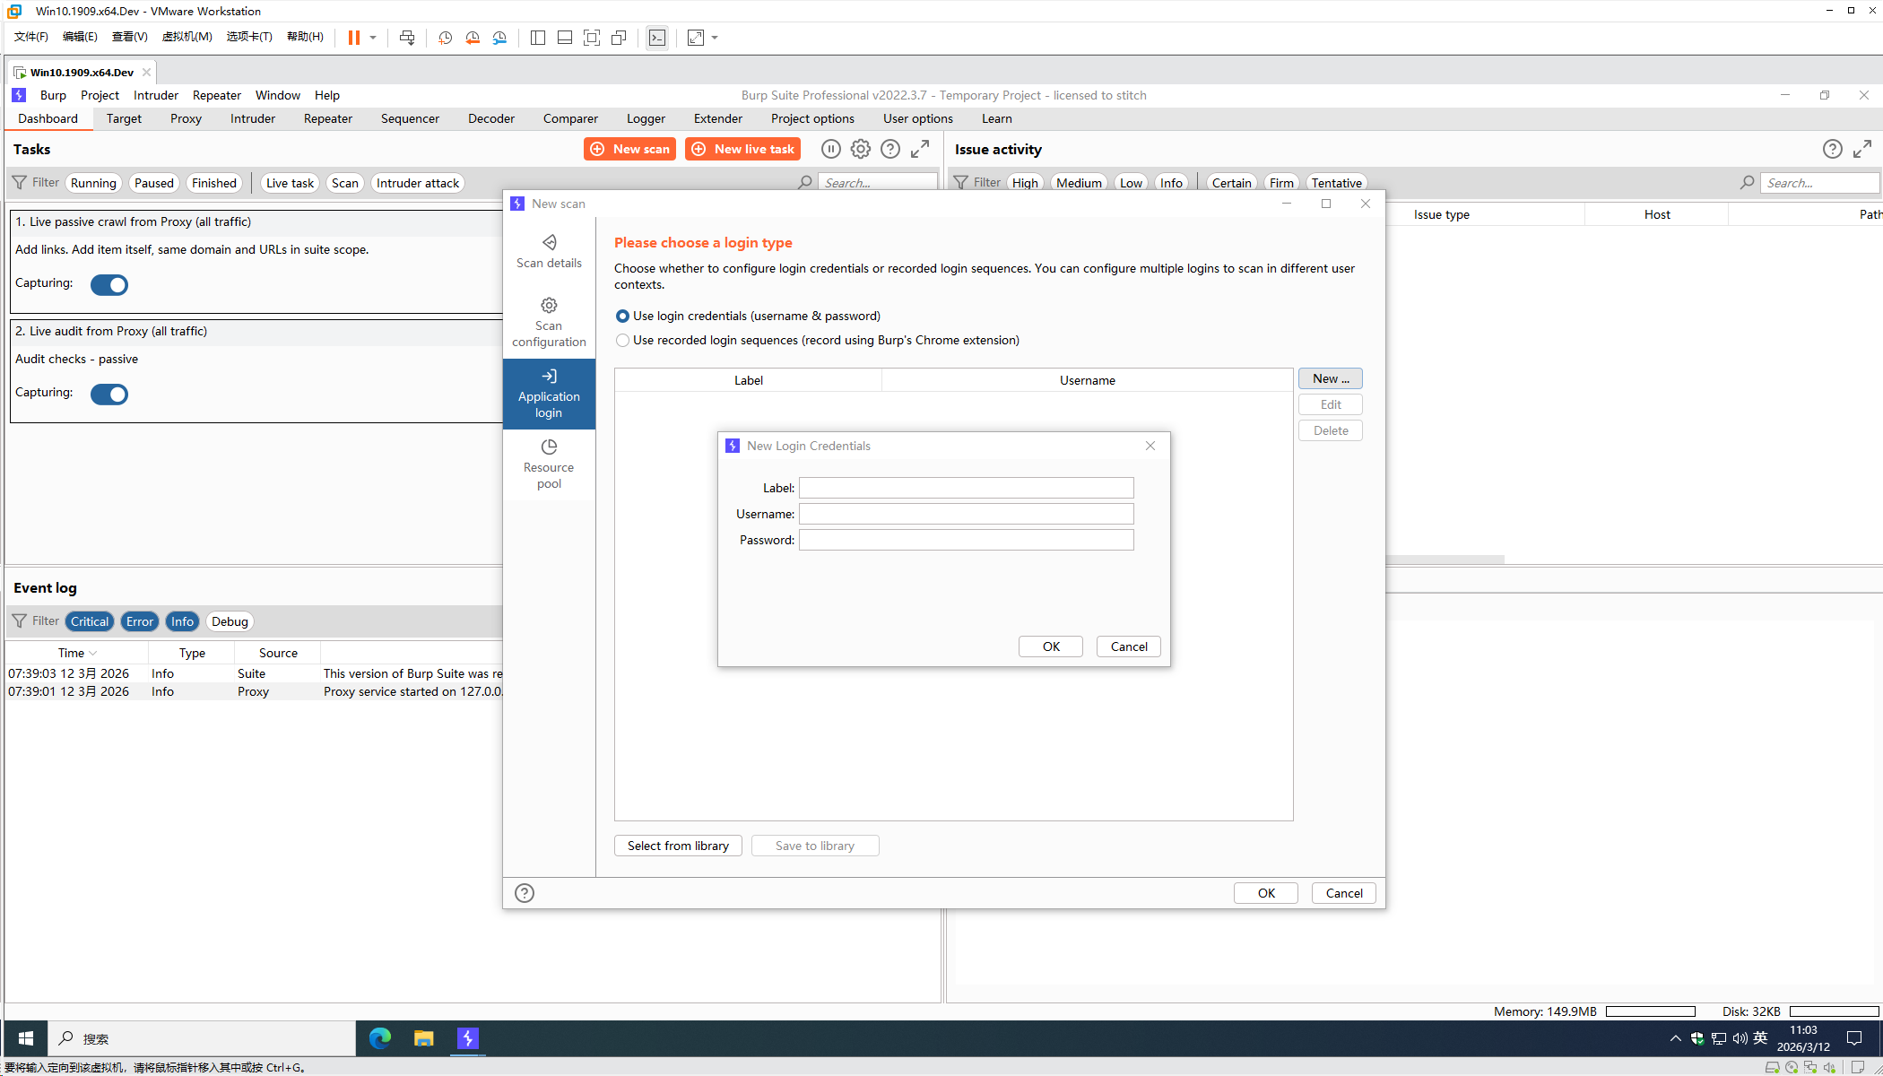This screenshot has height=1076, width=1883.
Task: Expand the Time column sort arrow
Action: click(x=93, y=654)
